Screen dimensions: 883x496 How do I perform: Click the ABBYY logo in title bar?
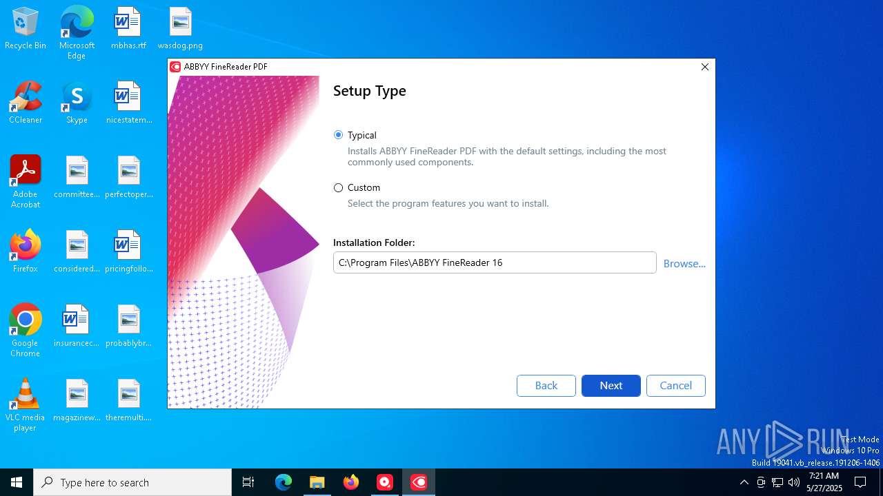click(x=175, y=67)
